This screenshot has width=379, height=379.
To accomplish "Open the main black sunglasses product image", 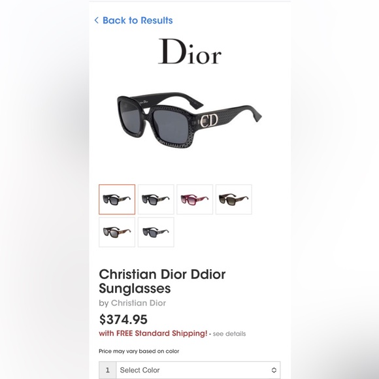I will click(x=189, y=120).
